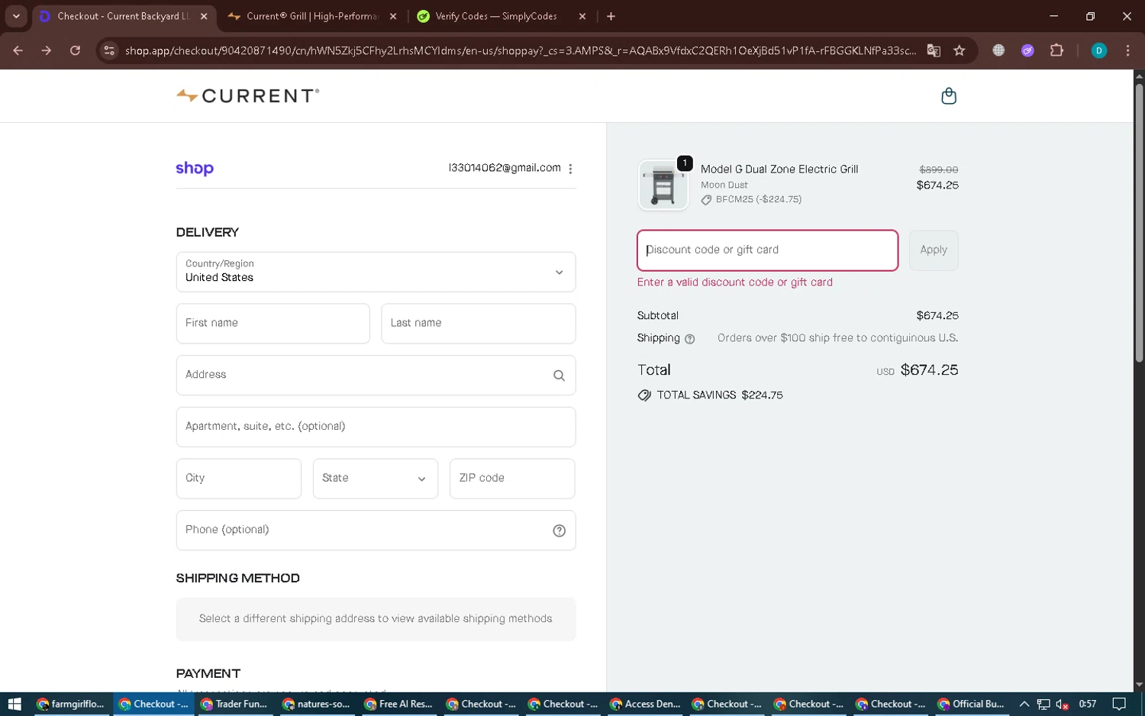The image size is (1145, 716).
Task: Click the City field
Action: click(x=239, y=479)
